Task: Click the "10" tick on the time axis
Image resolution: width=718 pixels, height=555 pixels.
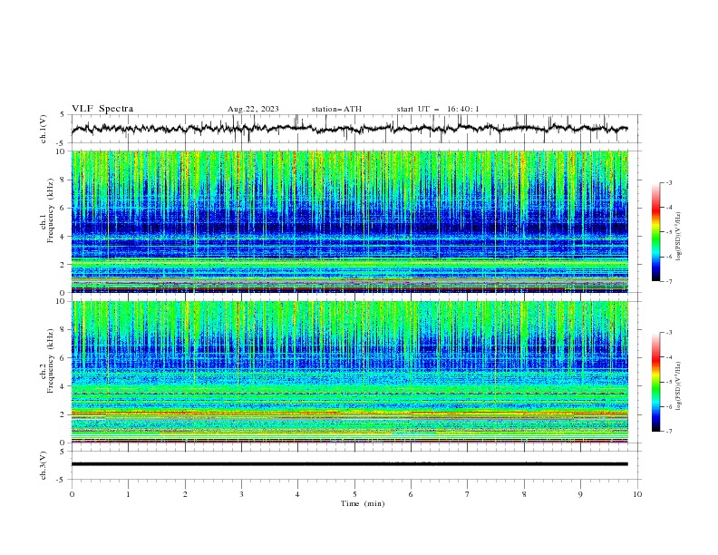Action: tap(637, 494)
